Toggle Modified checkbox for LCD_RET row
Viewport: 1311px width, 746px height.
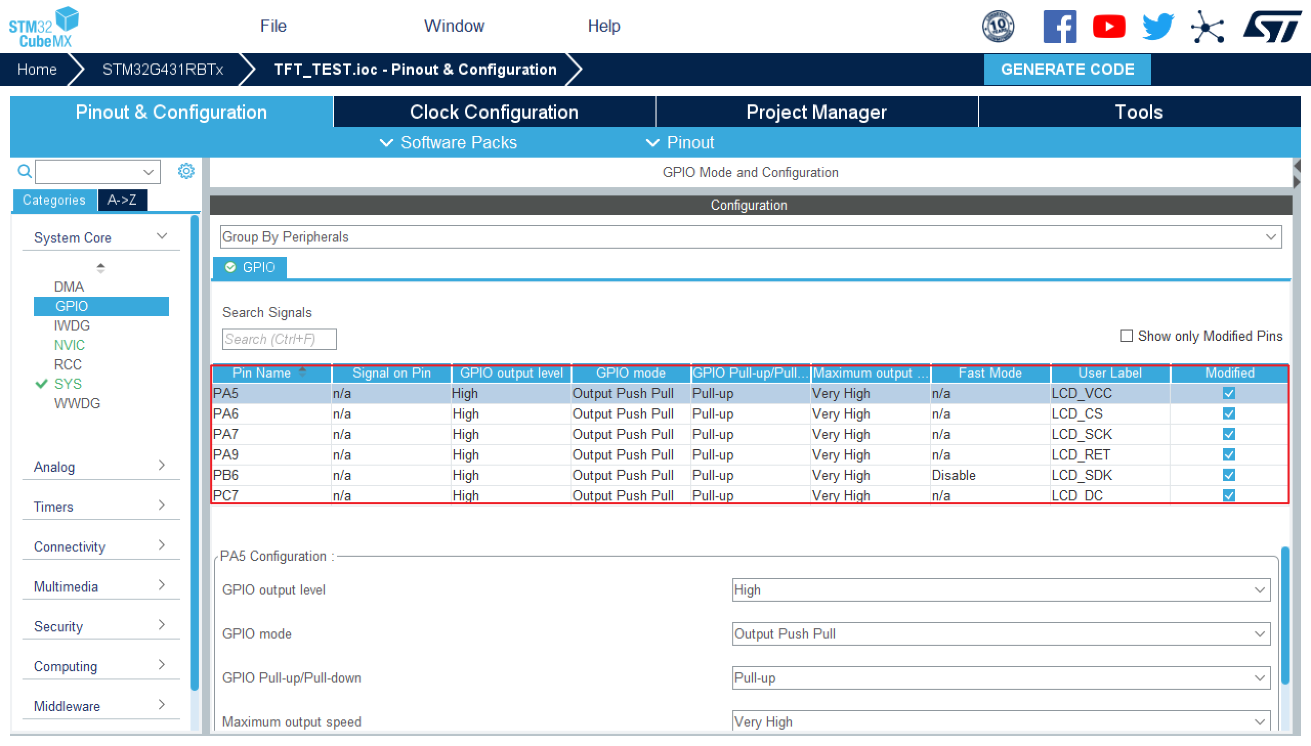pyautogui.click(x=1229, y=454)
